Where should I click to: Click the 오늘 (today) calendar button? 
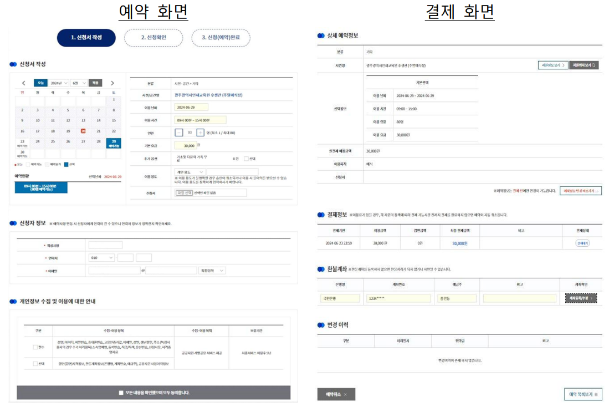point(40,83)
